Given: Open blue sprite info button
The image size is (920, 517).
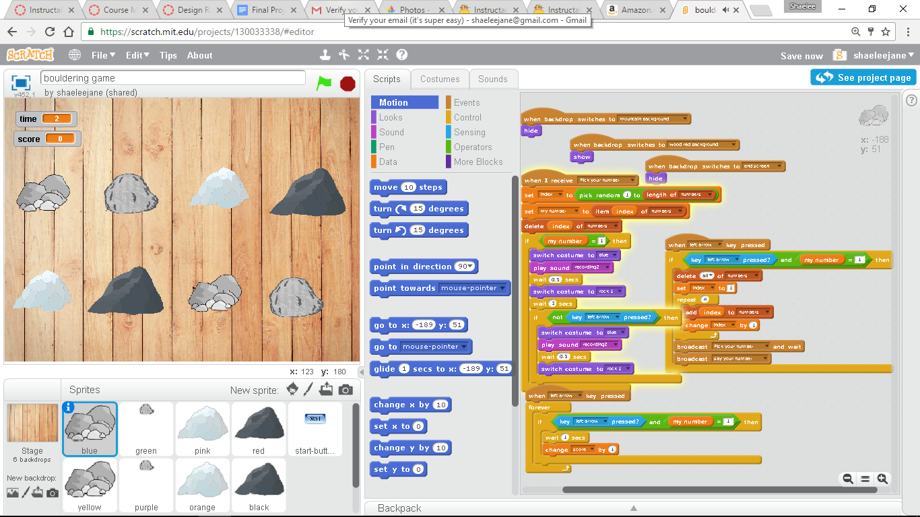Looking at the screenshot, I should tap(67, 407).
